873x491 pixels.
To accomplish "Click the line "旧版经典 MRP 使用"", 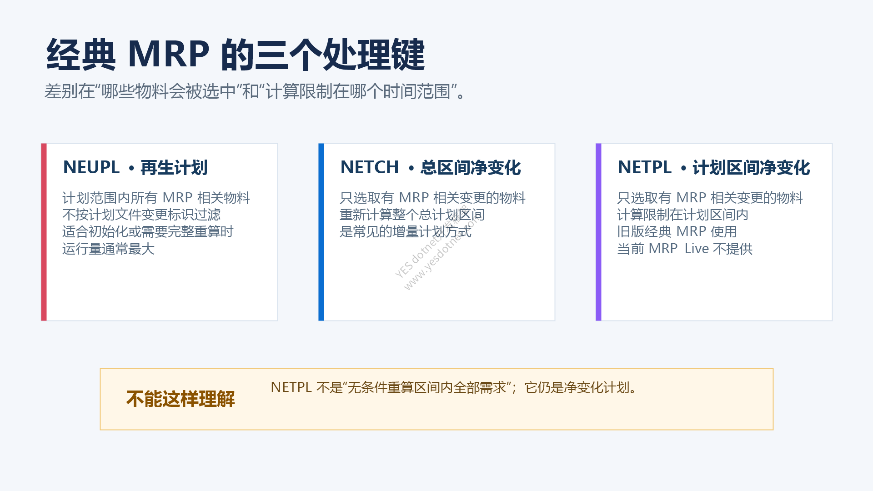I will 677,231.
